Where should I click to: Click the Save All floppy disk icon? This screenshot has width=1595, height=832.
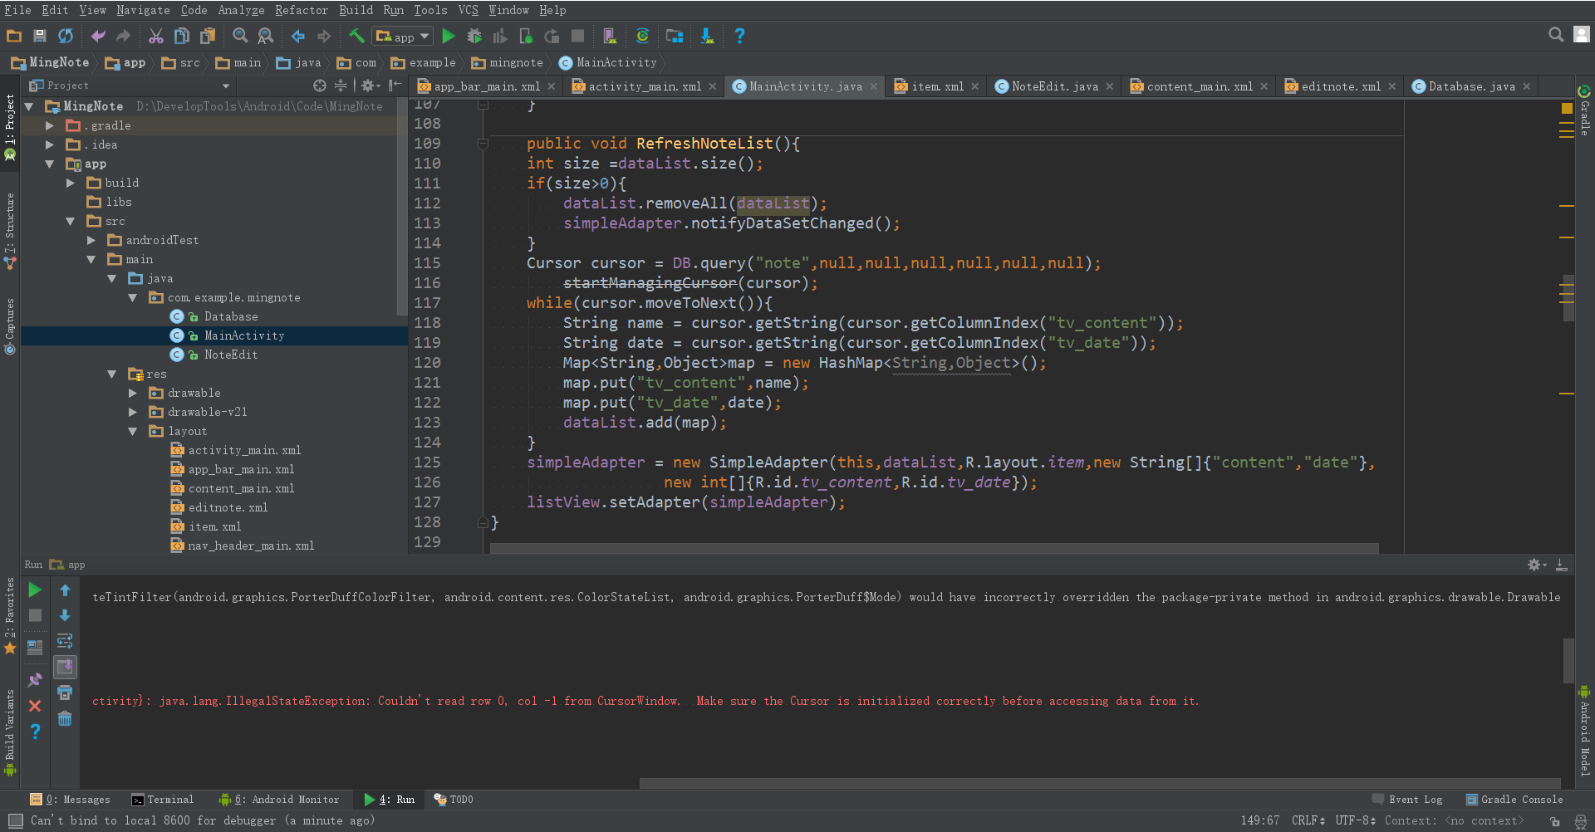coord(40,36)
